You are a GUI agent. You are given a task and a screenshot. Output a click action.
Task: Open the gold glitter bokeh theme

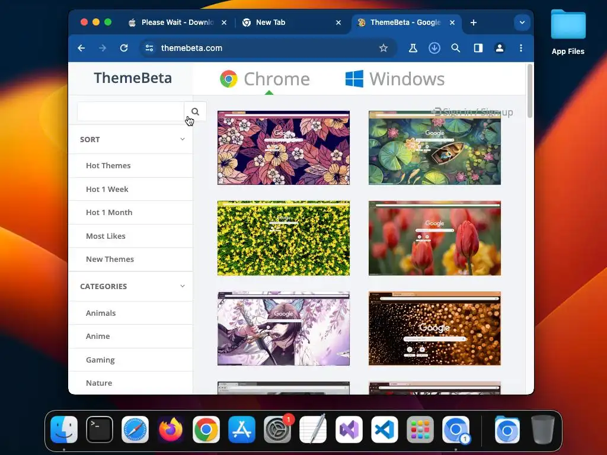pos(435,328)
